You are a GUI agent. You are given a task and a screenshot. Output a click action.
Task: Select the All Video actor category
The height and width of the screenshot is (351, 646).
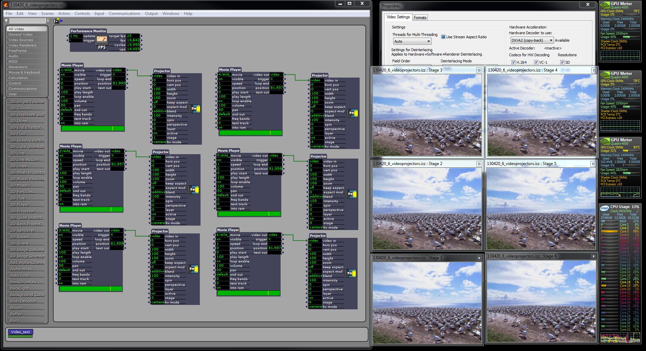(27, 29)
